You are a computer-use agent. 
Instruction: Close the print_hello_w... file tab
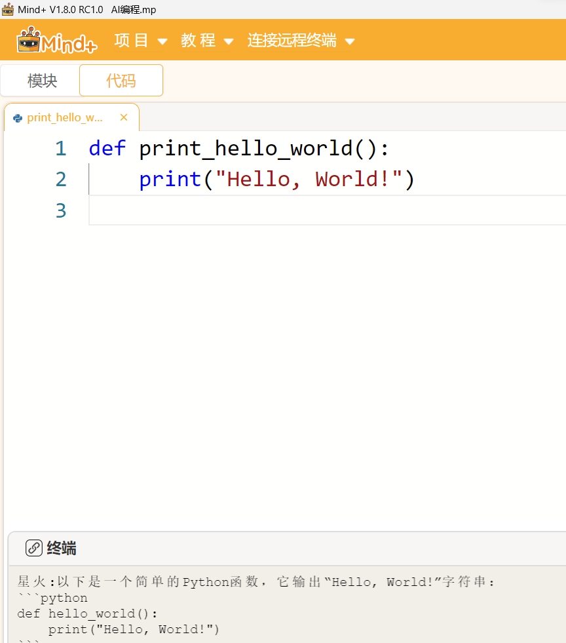(124, 118)
